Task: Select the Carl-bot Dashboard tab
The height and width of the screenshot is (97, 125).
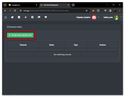Action: [x=55, y=5]
